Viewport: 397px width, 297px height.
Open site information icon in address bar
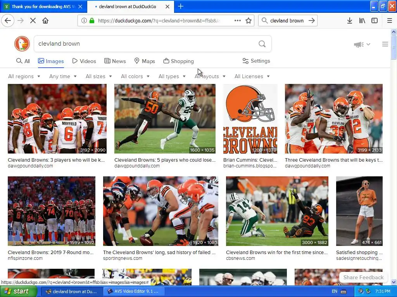click(x=84, y=20)
